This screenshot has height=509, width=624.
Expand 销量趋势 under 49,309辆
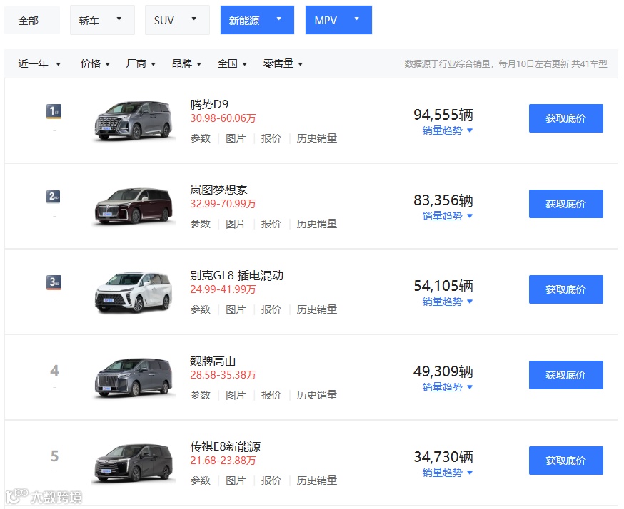click(448, 386)
